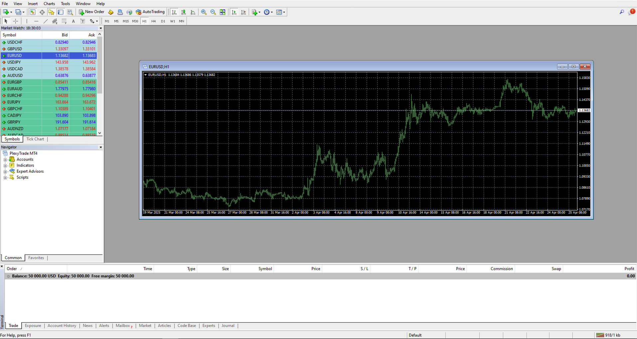Switch to Navigator Favorites tab

tap(36, 258)
